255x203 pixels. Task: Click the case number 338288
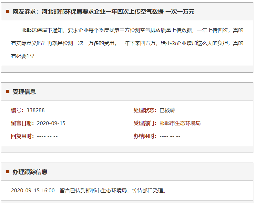36,110
